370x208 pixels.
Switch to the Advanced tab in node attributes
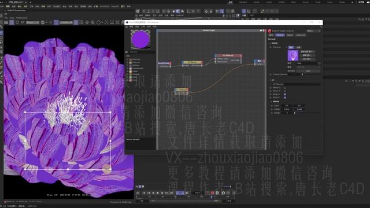tap(301, 35)
